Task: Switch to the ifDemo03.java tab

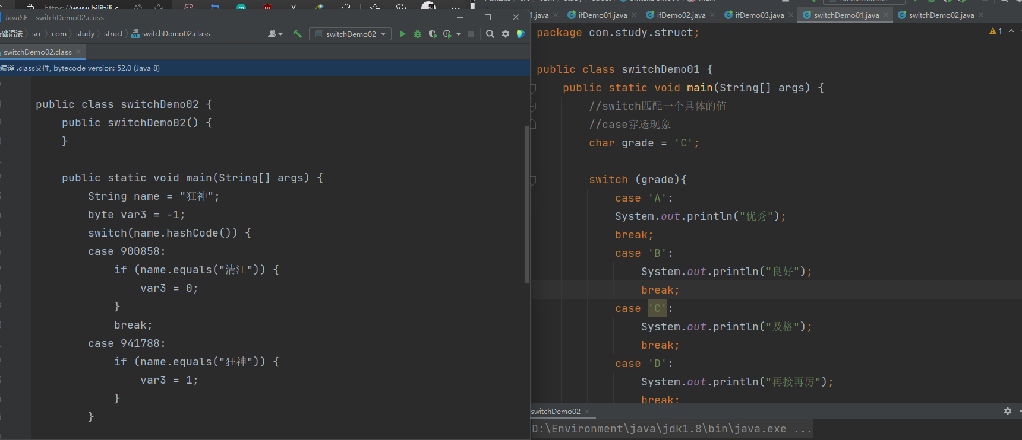Action: 759,15
